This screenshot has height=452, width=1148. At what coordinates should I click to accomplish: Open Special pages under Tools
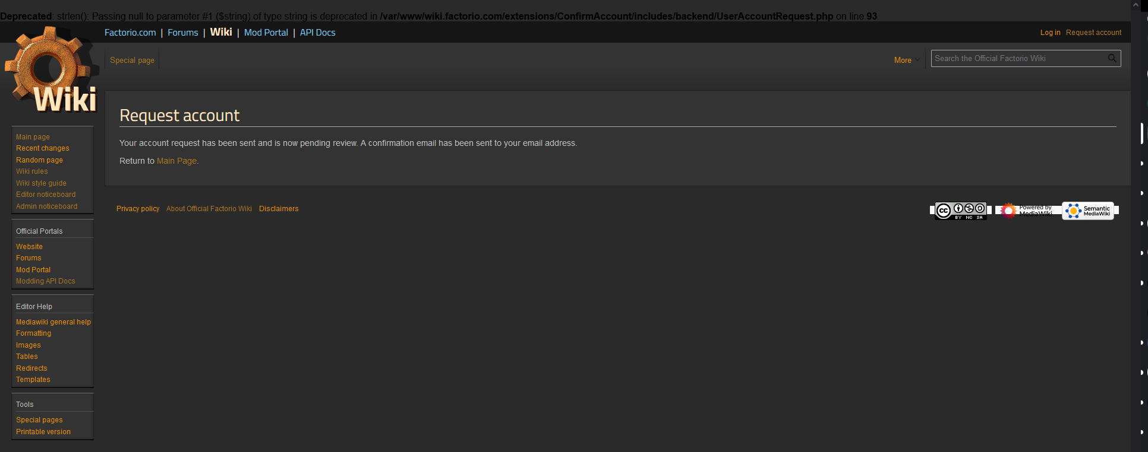[x=39, y=420]
